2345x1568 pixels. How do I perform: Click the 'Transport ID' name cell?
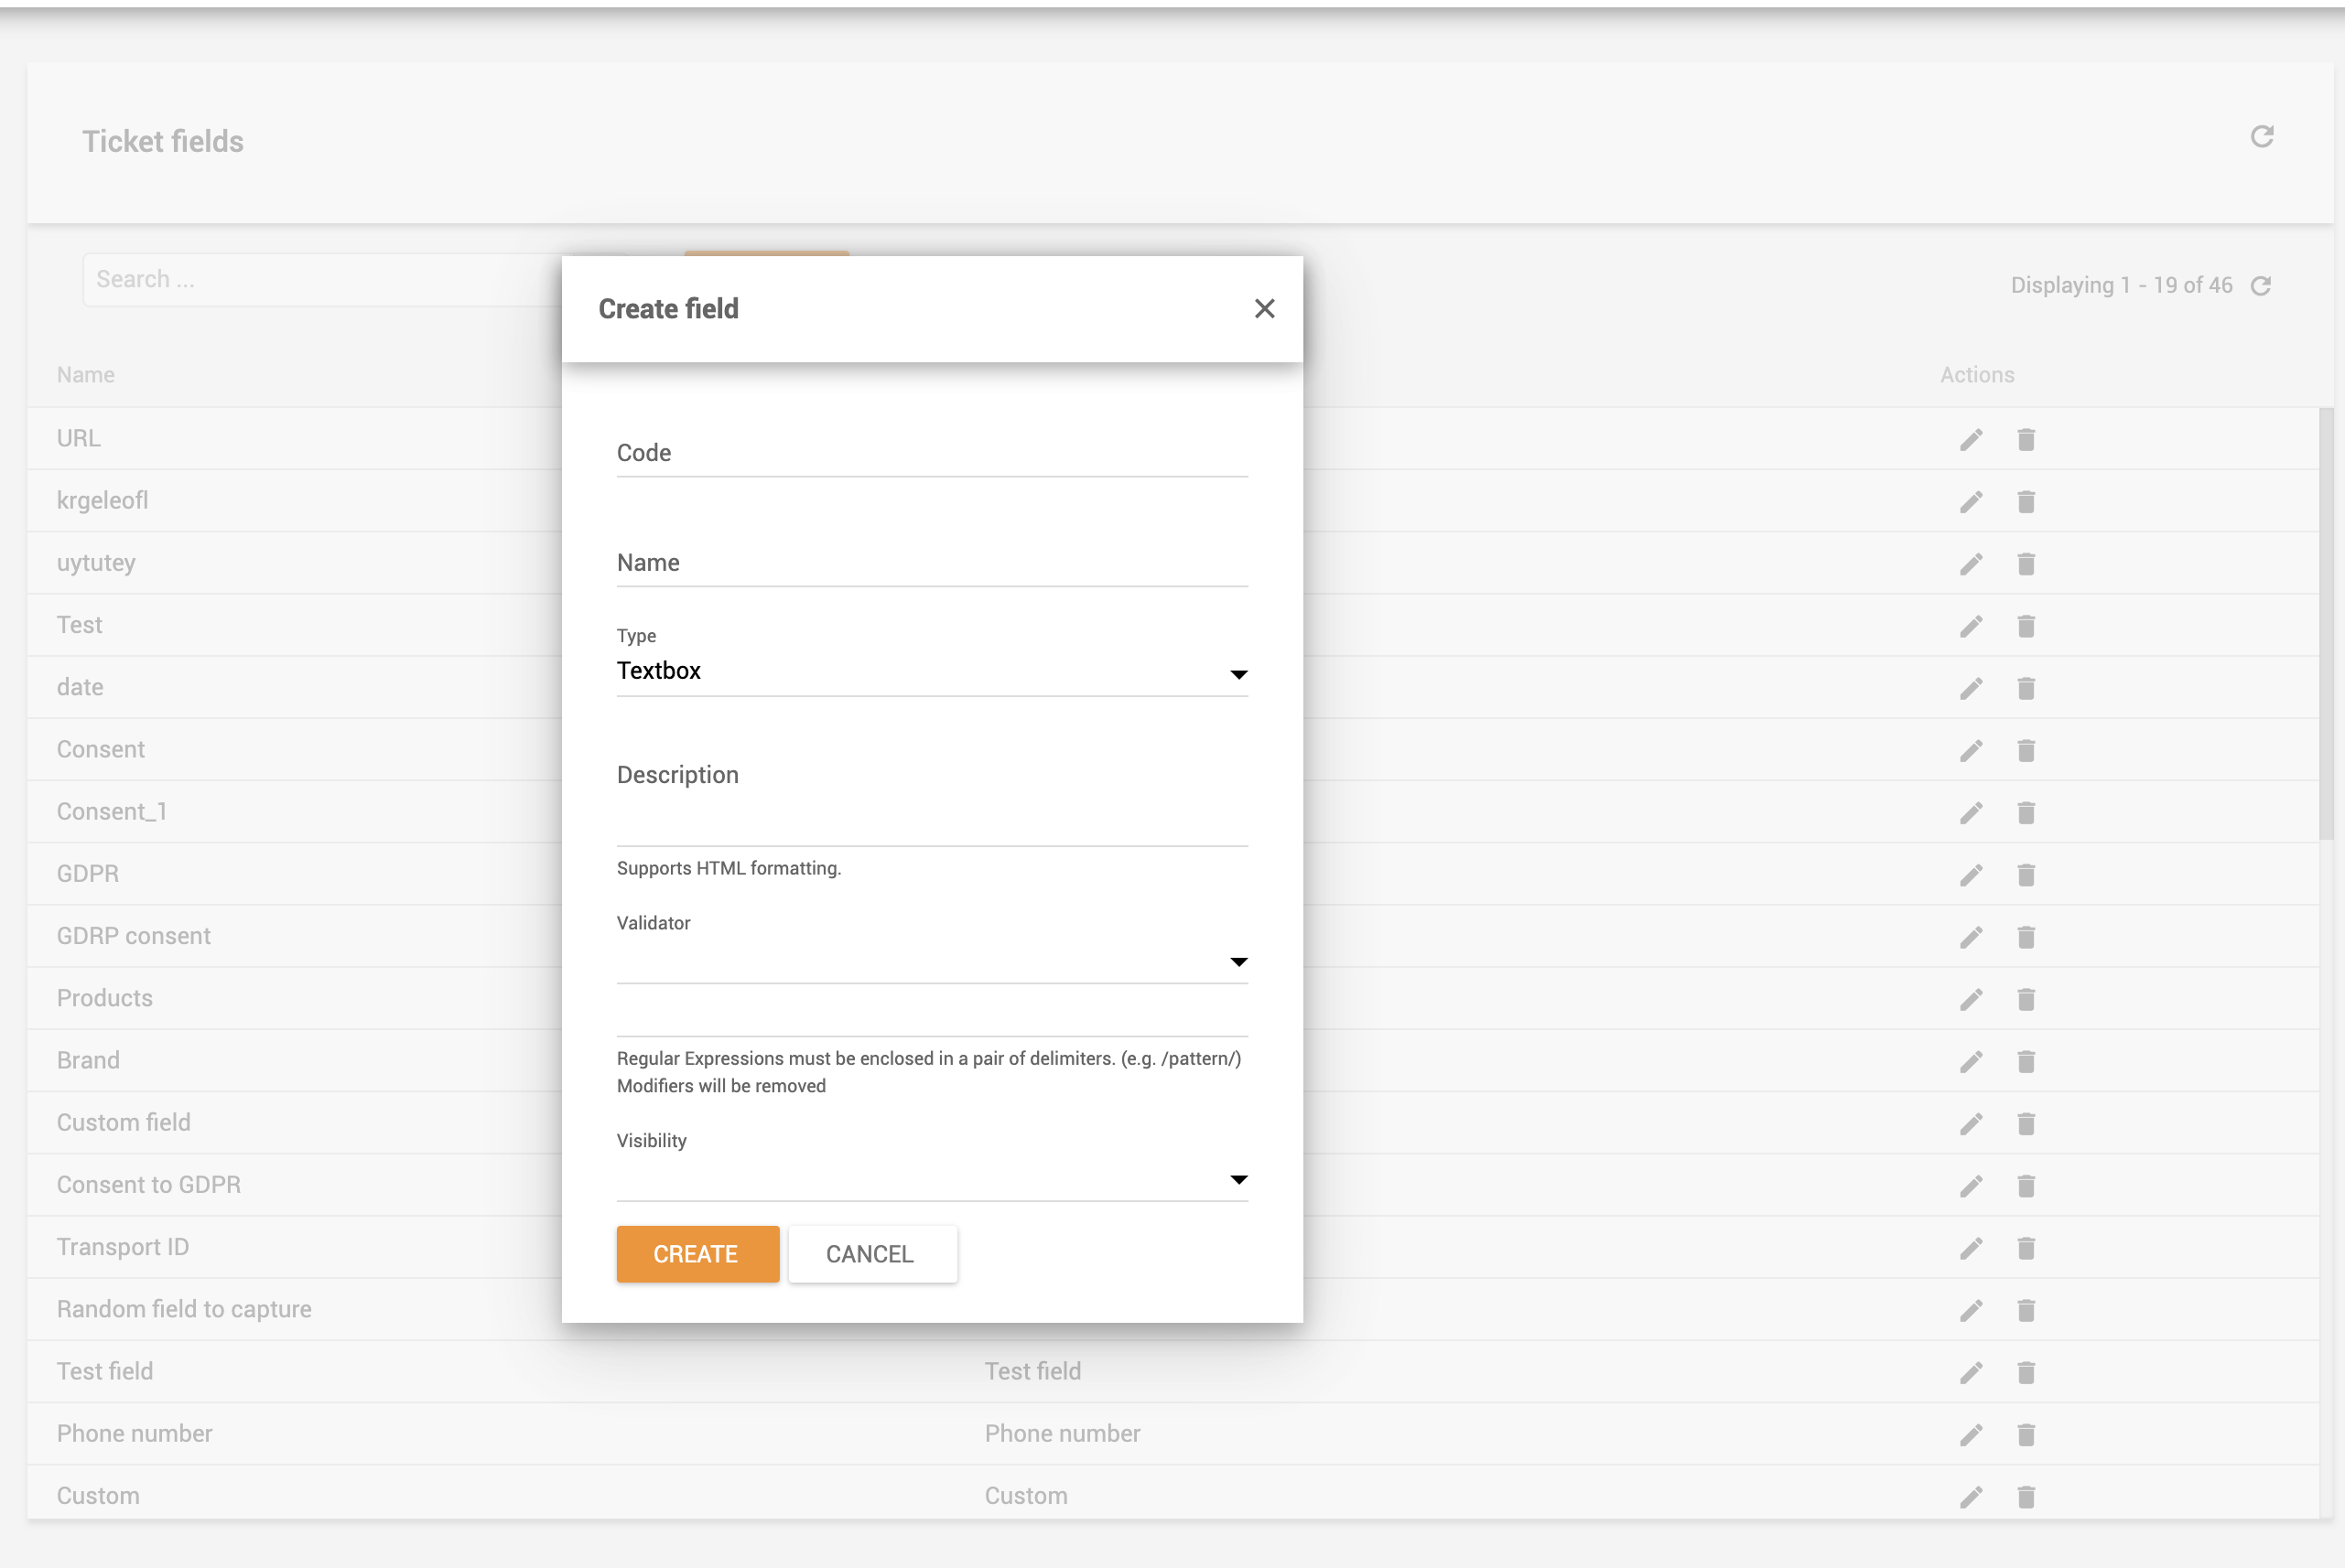123,1247
